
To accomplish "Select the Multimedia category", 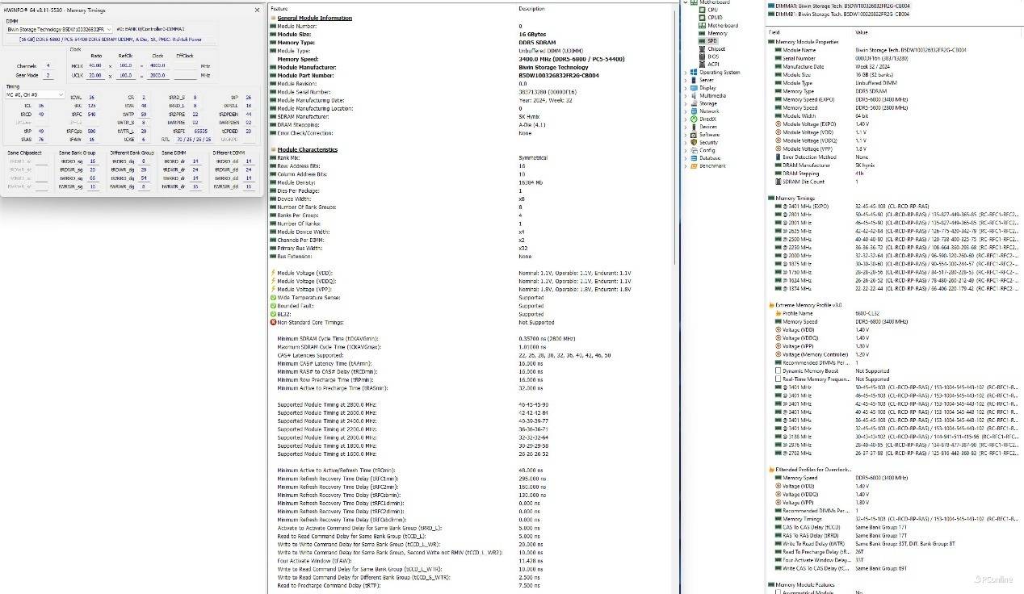I will coord(711,96).
